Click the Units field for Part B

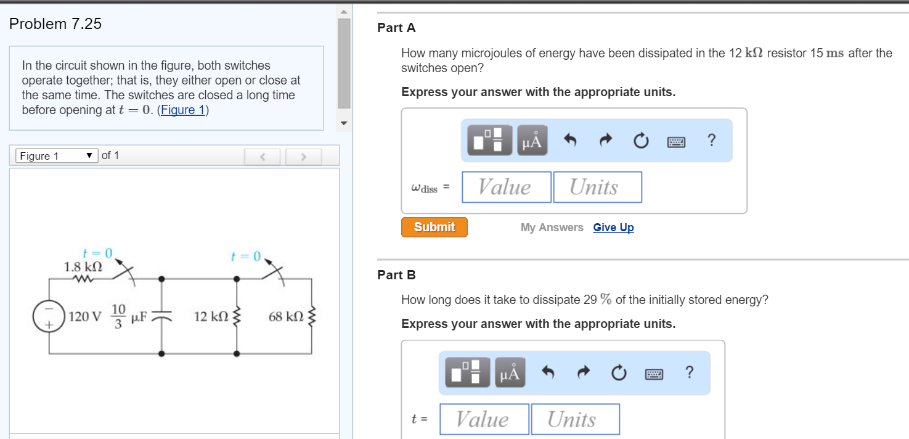click(575, 419)
